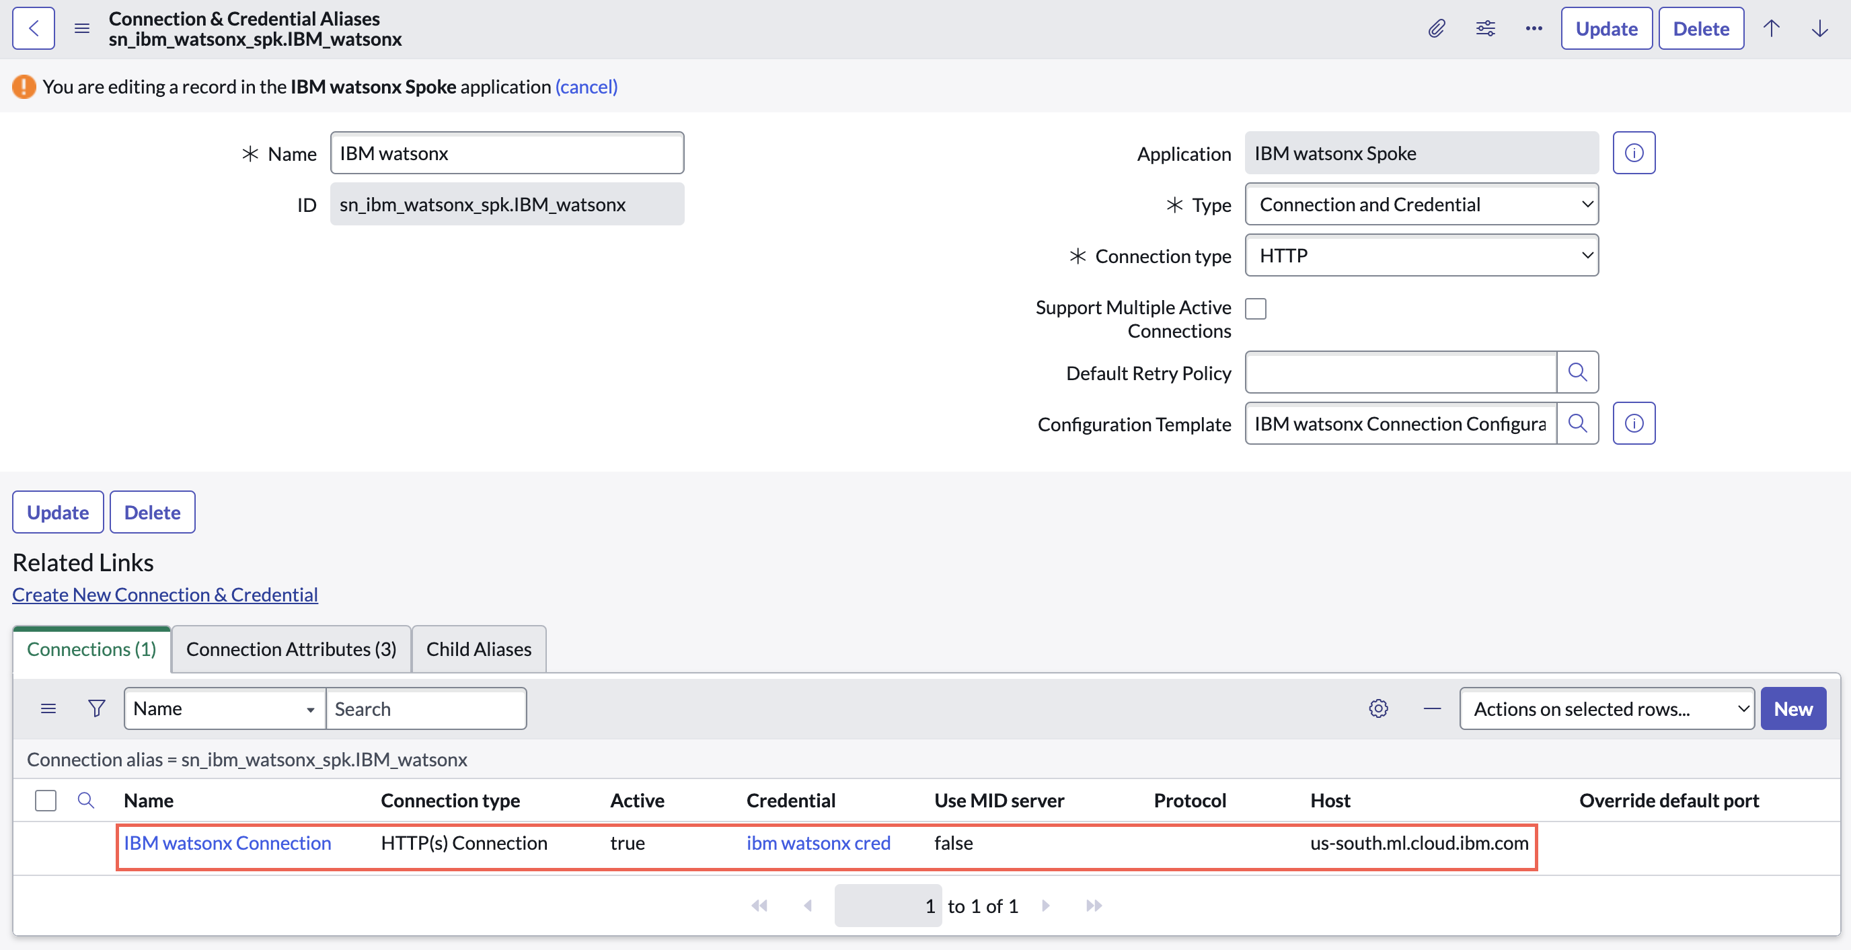The height and width of the screenshot is (950, 1851).
Task: Open the form context menu hamburger icon
Action: 82,28
